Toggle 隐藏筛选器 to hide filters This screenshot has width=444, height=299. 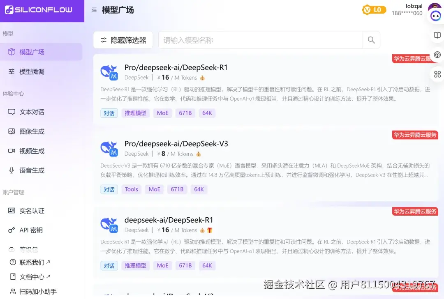(x=123, y=40)
